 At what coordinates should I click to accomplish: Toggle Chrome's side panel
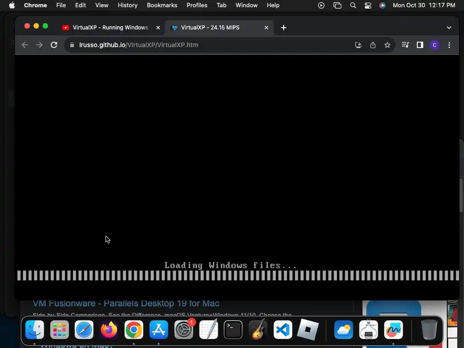[420, 45]
